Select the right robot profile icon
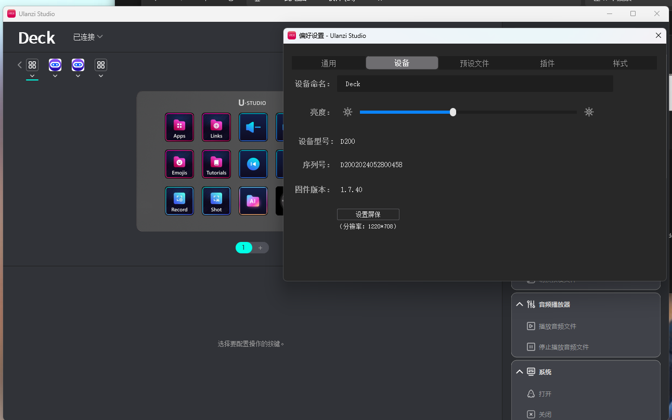 [x=78, y=65]
